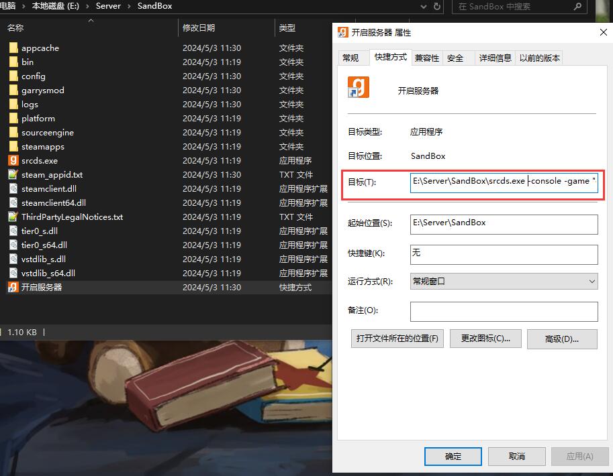Screen dimensions: 613x476
Task: Click into the 目标 target field
Action: [x=504, y=183]
